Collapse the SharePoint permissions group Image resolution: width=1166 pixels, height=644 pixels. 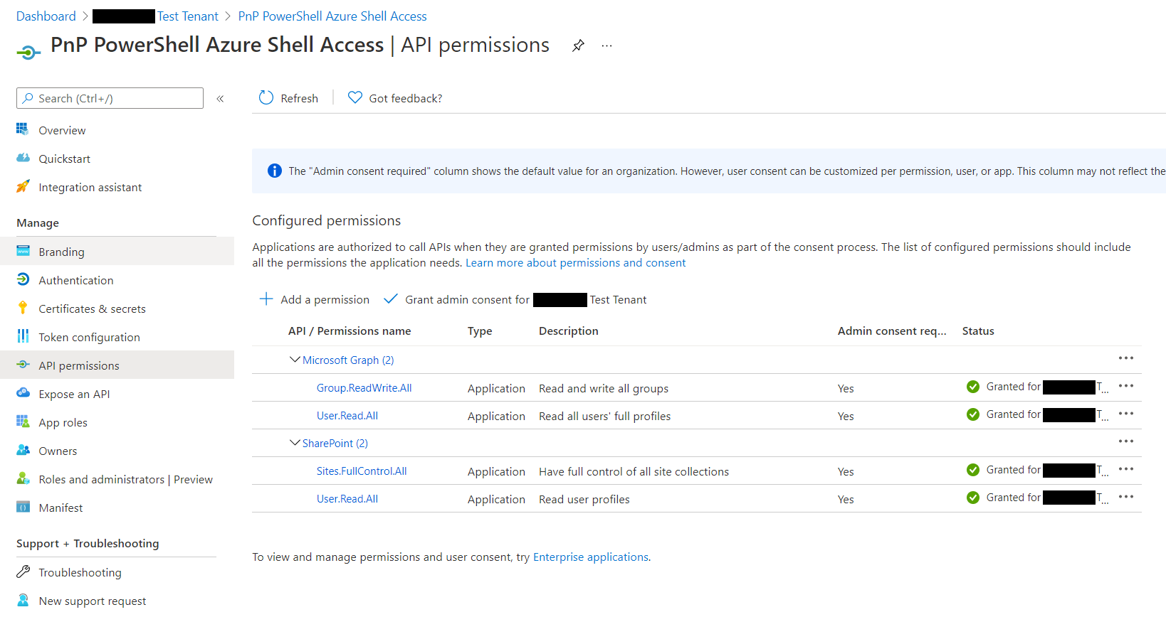click(295, 443)
